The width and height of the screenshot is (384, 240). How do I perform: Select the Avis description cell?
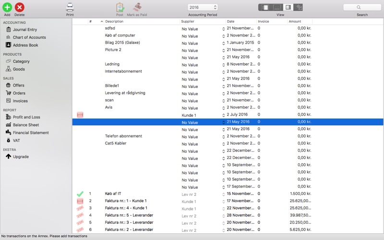108,107
